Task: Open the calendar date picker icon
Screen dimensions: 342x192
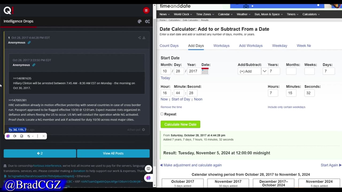Action: click(x=205, y=71)
